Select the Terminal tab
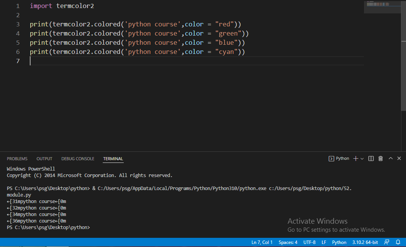The width and height of the screenshot is (406, 247). coord(113,159)
